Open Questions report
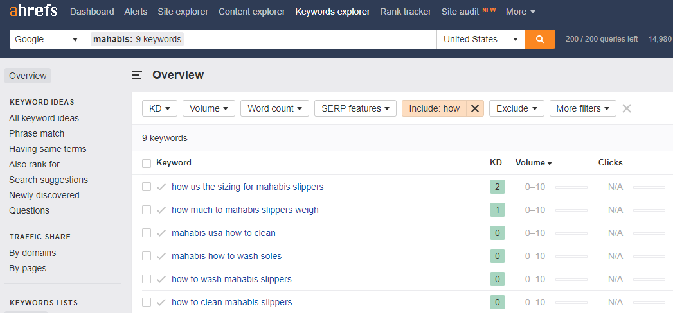This screenshot has height=313, width=673. point(29,210)
